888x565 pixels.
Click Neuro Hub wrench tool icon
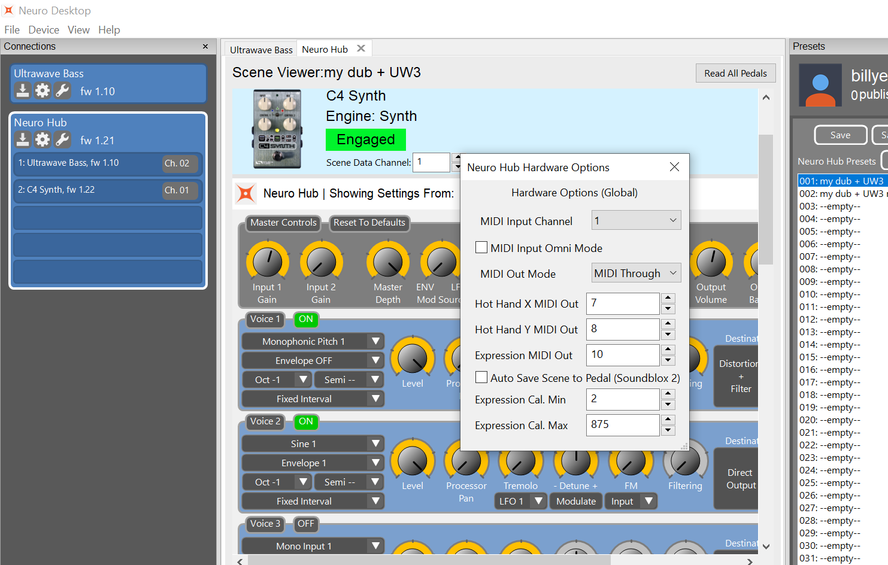(x=62, y=139)
